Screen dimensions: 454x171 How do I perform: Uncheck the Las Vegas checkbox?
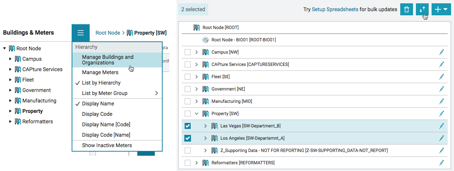(188, 126)
